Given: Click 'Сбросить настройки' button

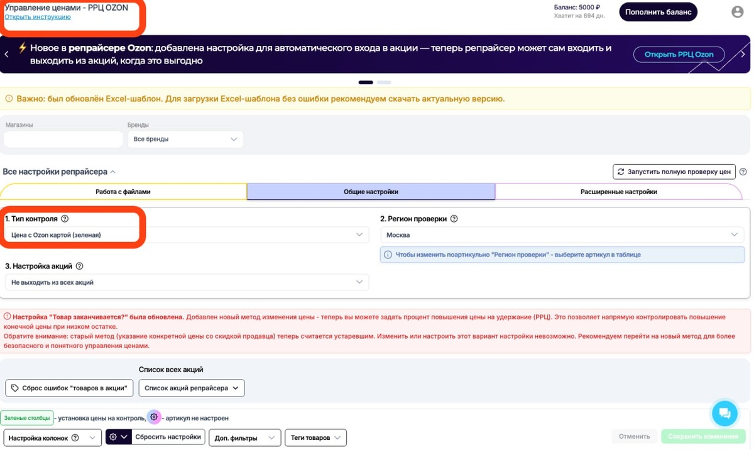Looking at the screenshot, I should click(x=168, y=437).
